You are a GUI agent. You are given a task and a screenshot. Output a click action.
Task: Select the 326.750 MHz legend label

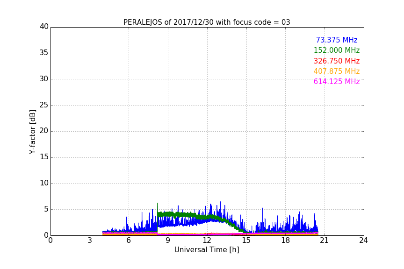pos(337,61)
